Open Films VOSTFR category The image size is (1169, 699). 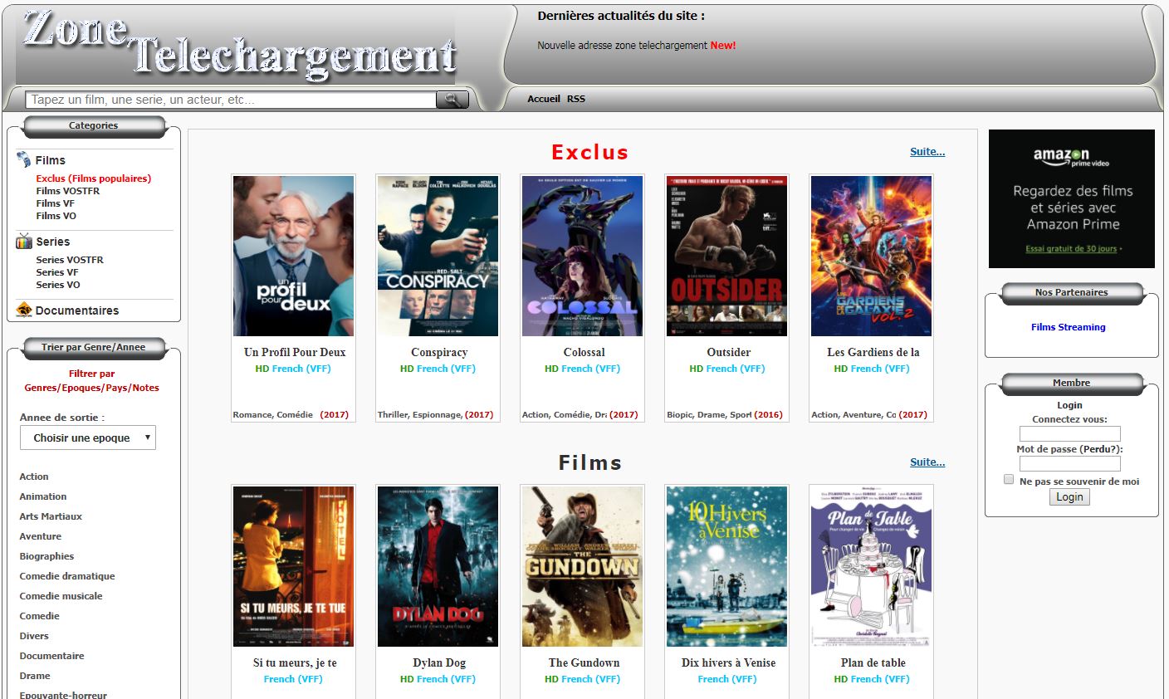68,191
